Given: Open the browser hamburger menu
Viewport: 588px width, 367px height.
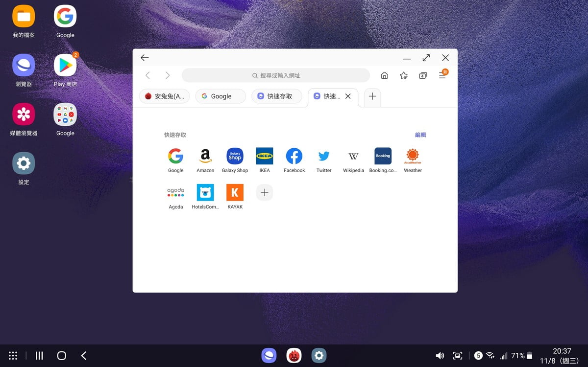Looking at the screenshot, I should pos(442,75).
